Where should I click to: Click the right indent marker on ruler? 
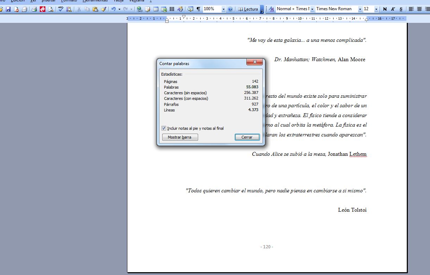pos(366,20)
